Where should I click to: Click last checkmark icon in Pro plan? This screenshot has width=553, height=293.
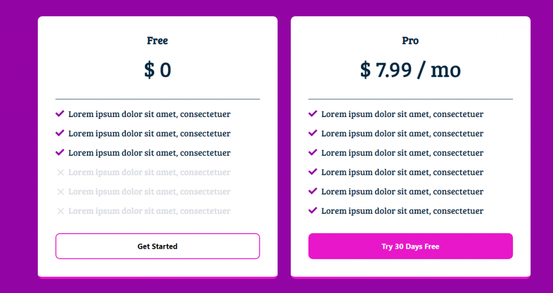(313, 211)
